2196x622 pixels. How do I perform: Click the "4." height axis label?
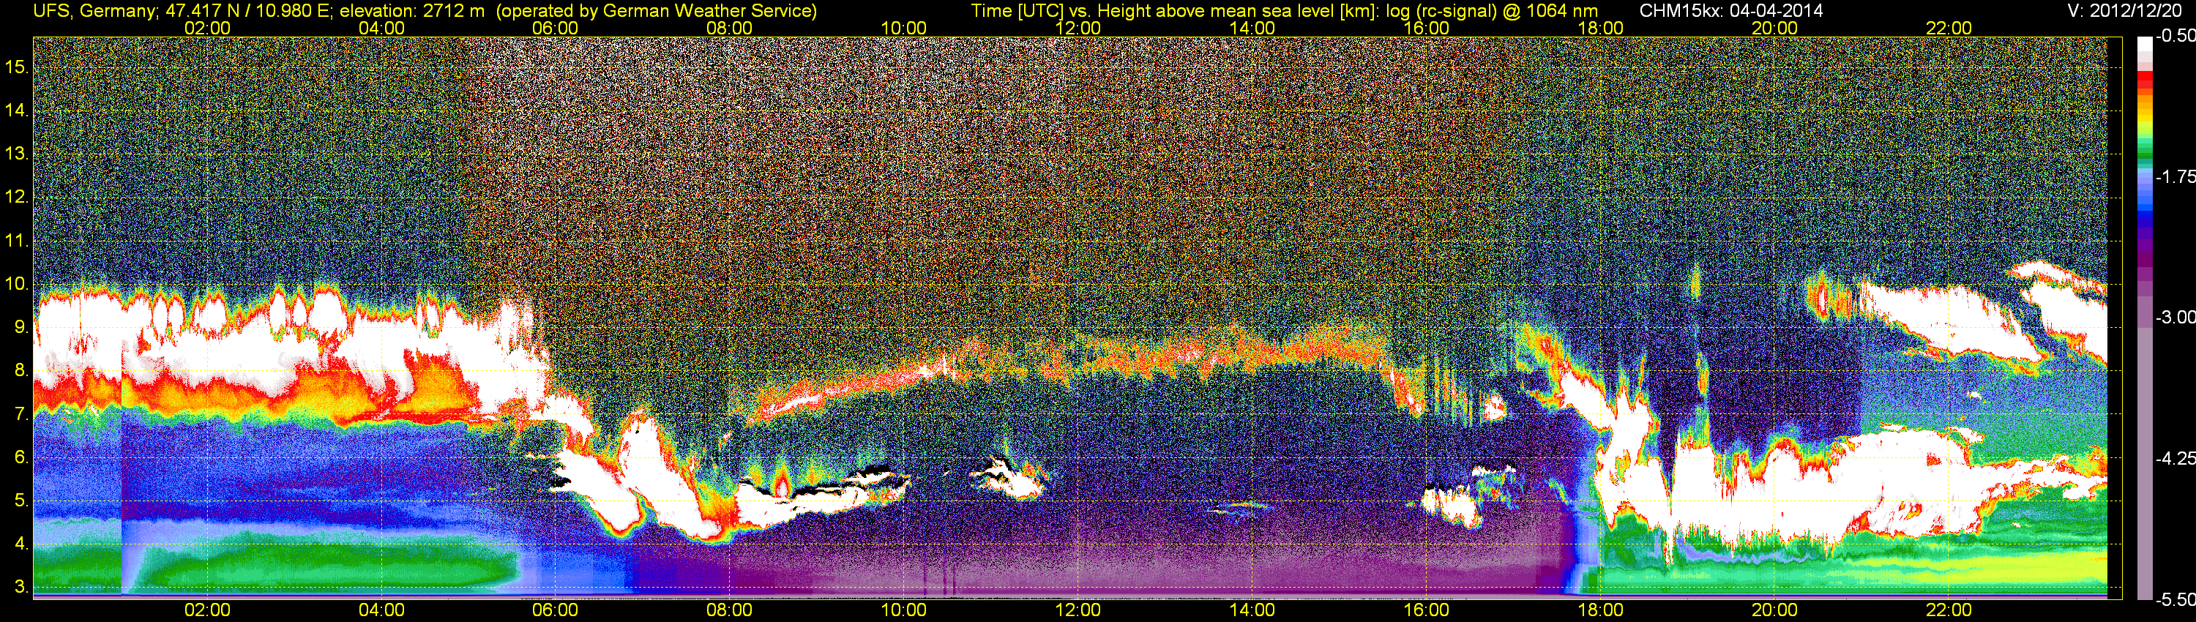(x=21, y=544)
